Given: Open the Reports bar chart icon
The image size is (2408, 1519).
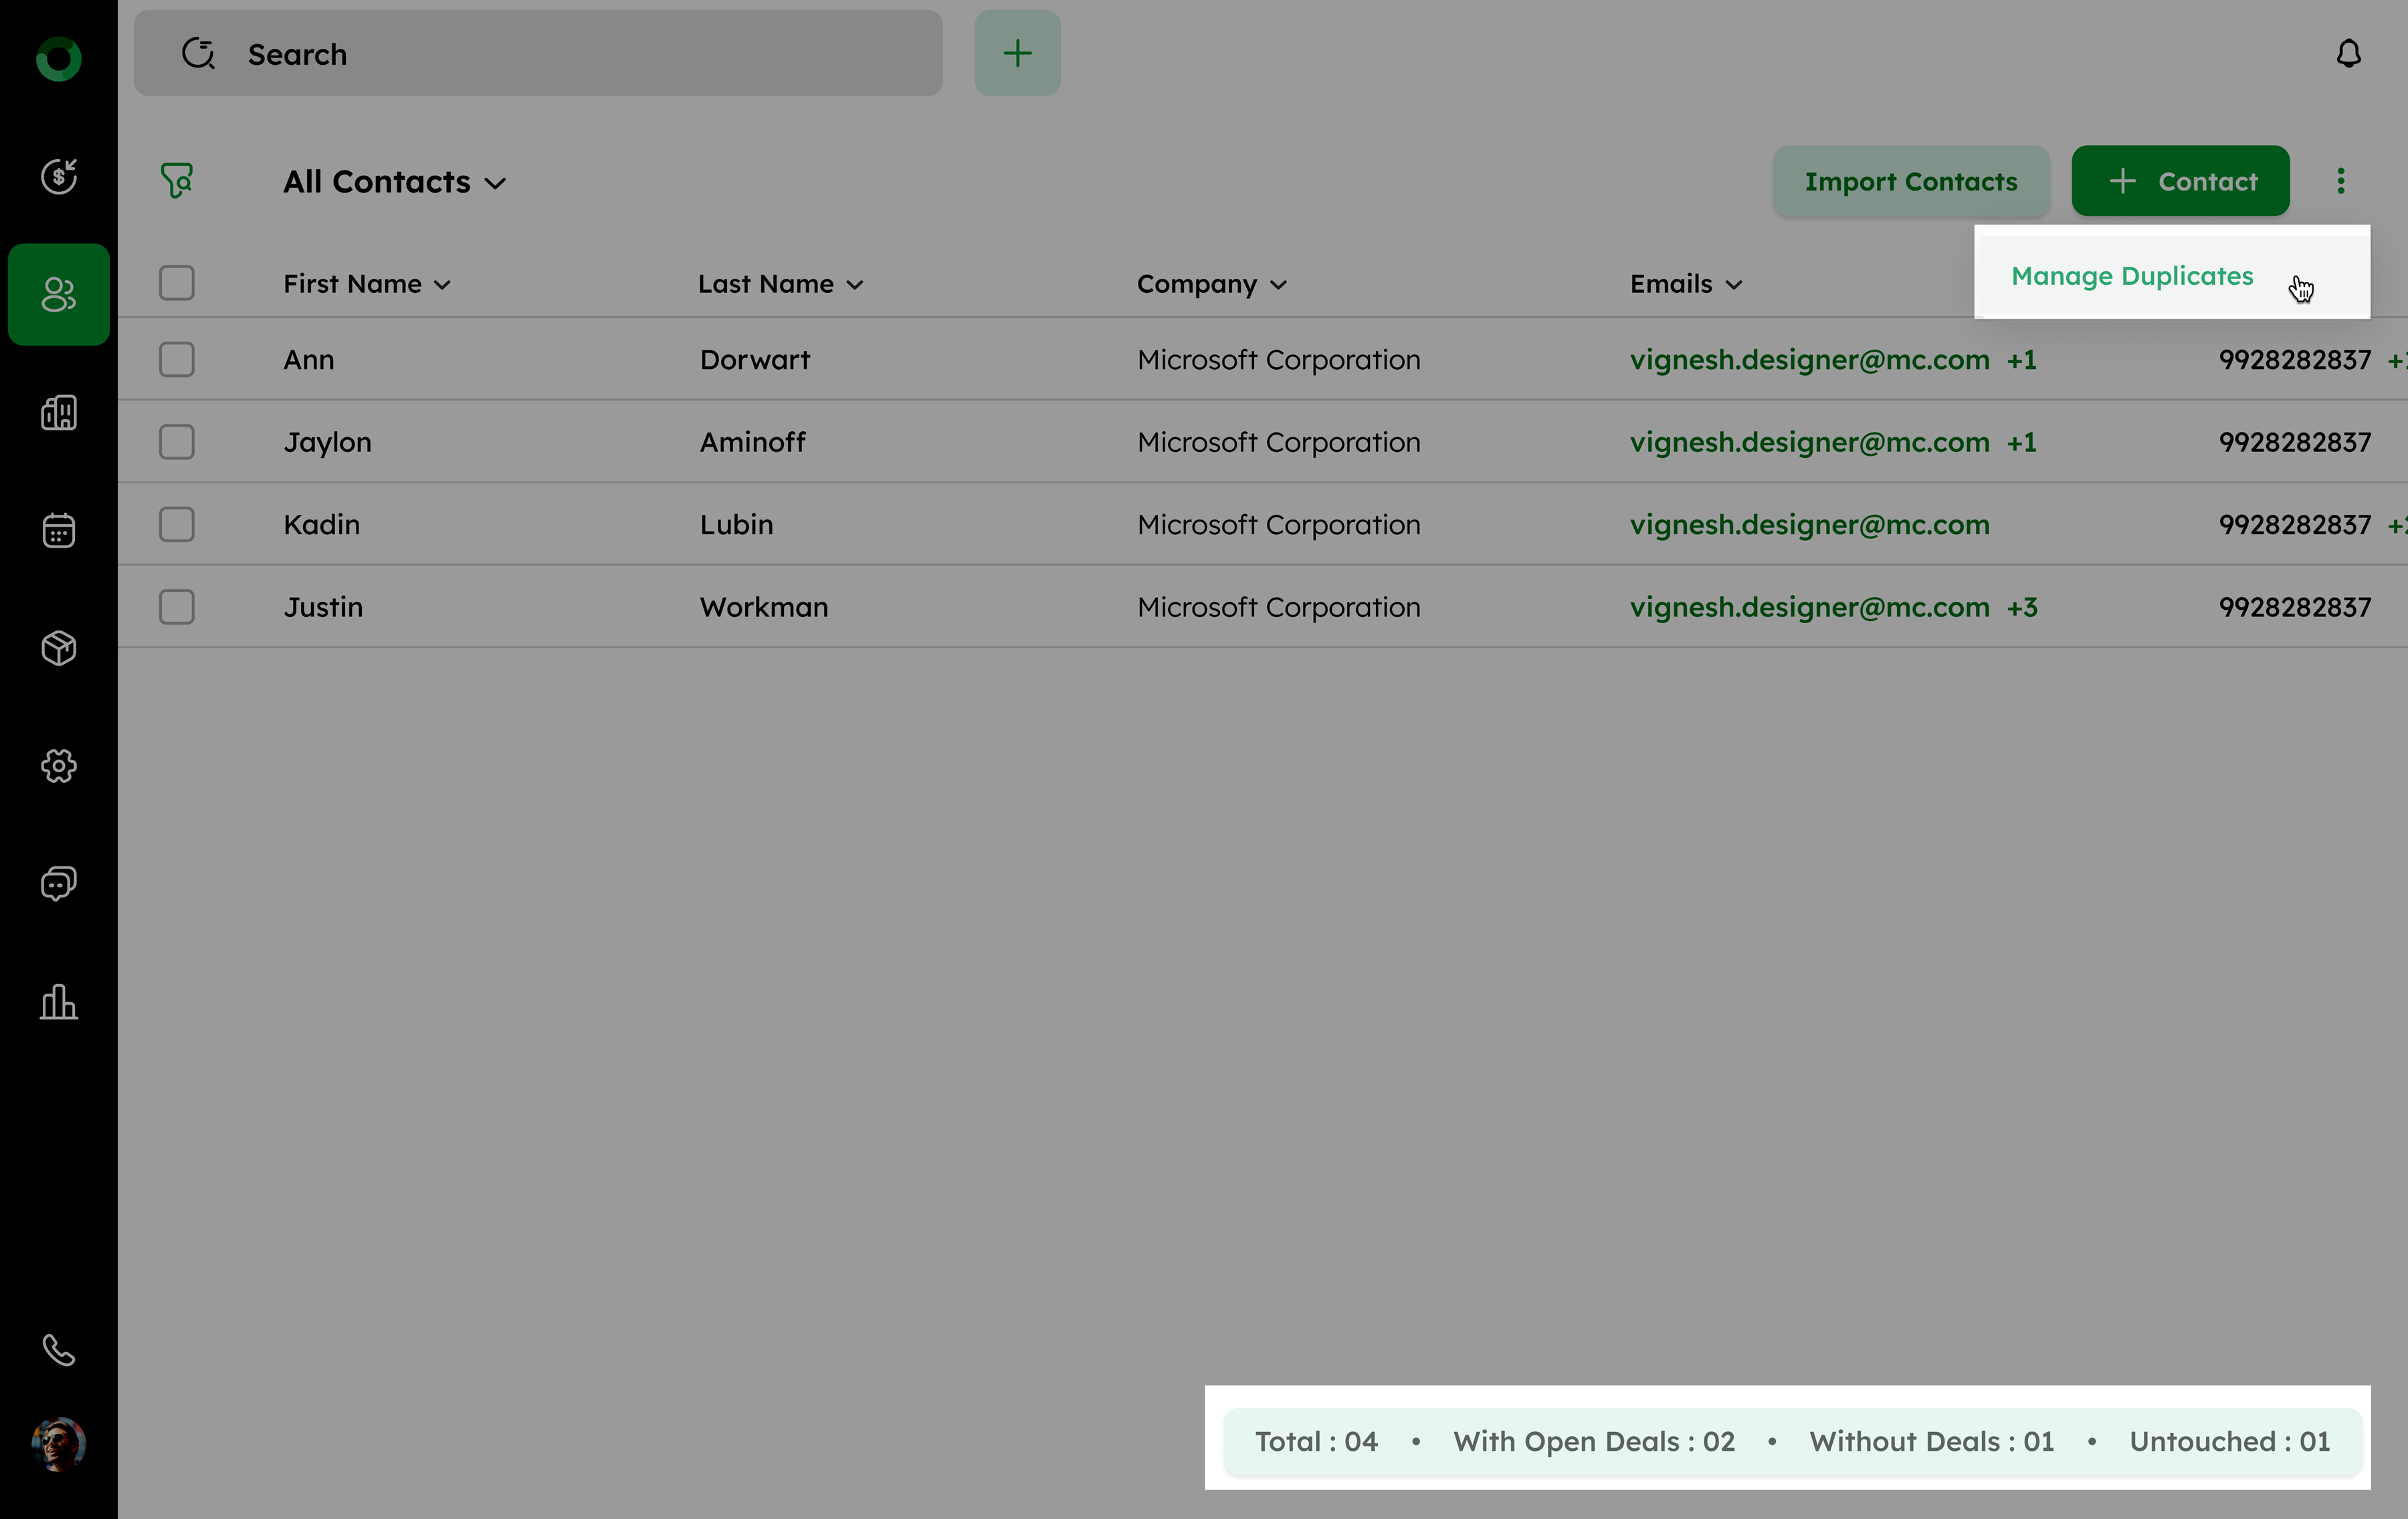Looking at the screenshot, I should pyautogui.click(x=58, y=1002).
